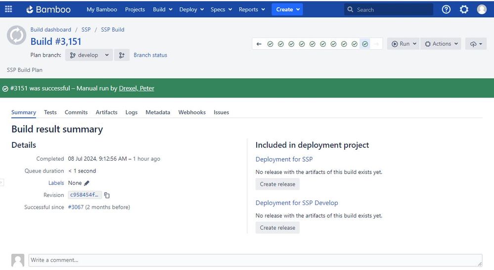Open the Projects page

[135, 9]
